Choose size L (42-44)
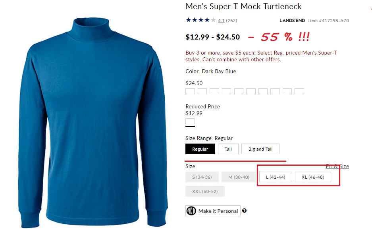 coord(275,177)
